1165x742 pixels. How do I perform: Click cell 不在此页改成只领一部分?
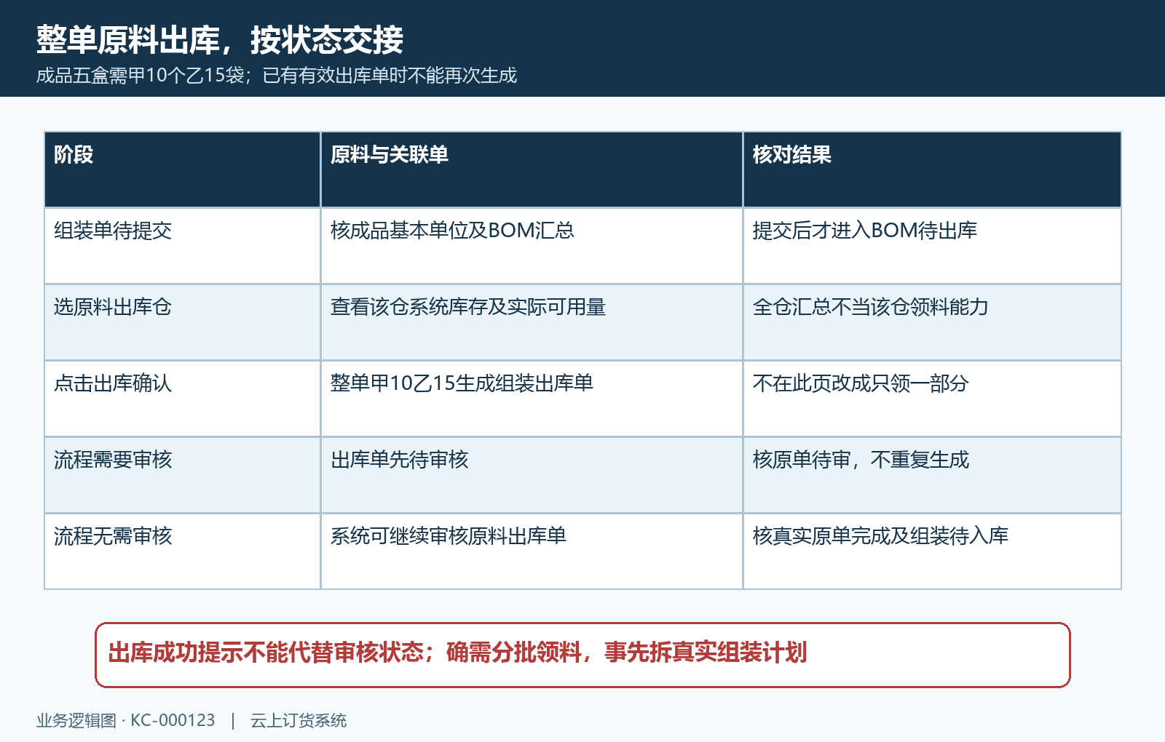932,399
